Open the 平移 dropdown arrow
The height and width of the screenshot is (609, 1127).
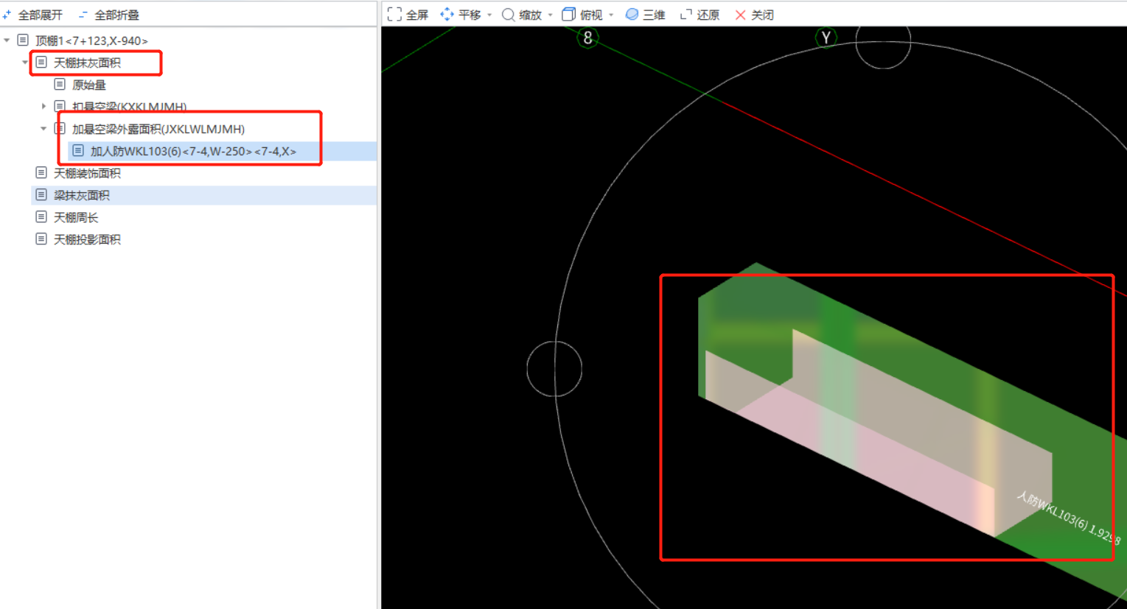tap(489, 15)
